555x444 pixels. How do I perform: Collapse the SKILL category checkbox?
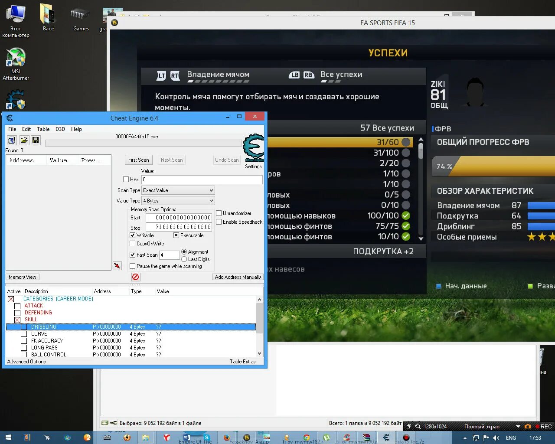17,320
